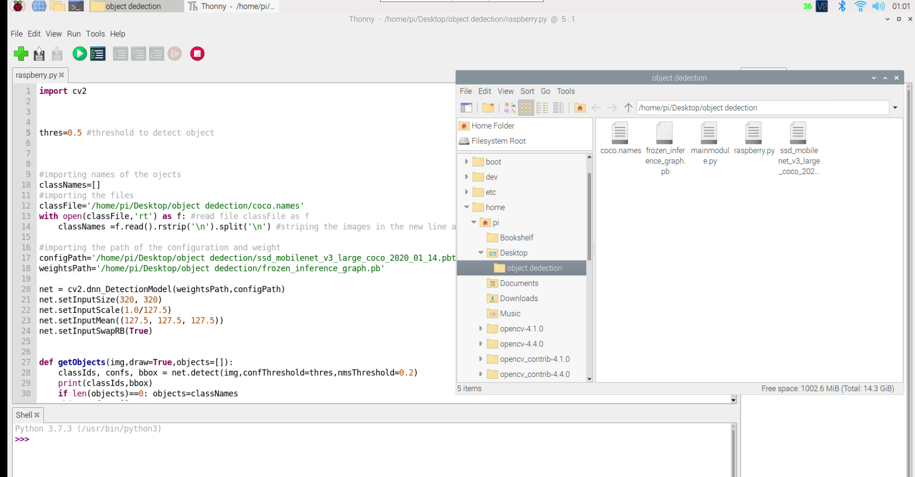Screen dimensions: 915x477
Task: Open the Downloads folder in tree
Action: click(x=518, y=298)
